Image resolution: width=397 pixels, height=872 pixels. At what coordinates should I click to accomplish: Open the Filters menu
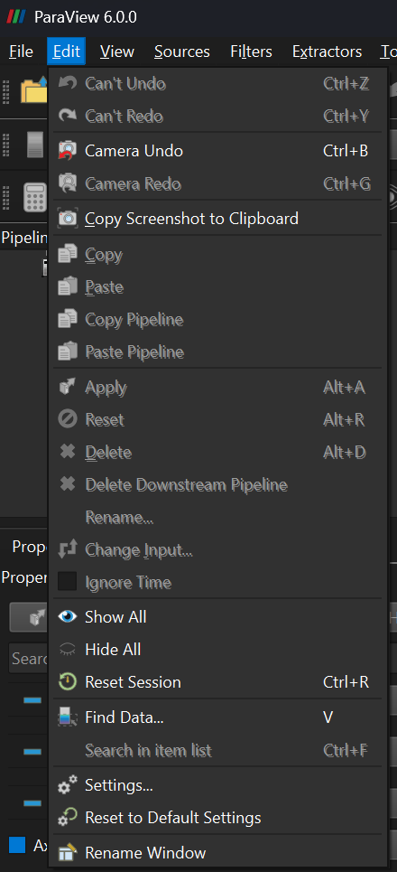(x=251, y=52)
